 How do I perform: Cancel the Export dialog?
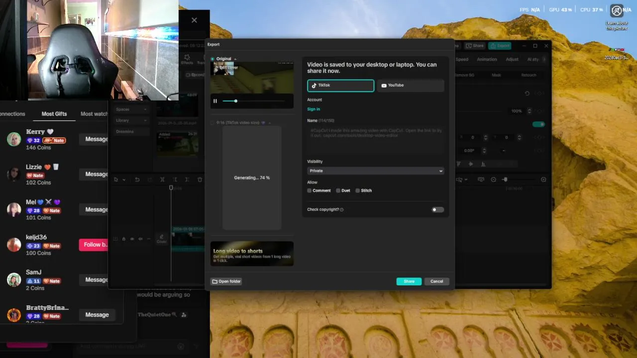[436, 281]
